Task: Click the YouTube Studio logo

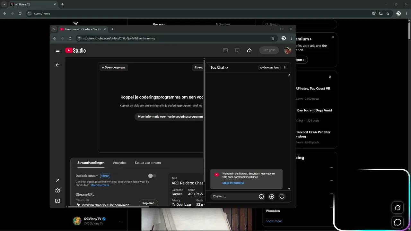Action: point(75,50)
